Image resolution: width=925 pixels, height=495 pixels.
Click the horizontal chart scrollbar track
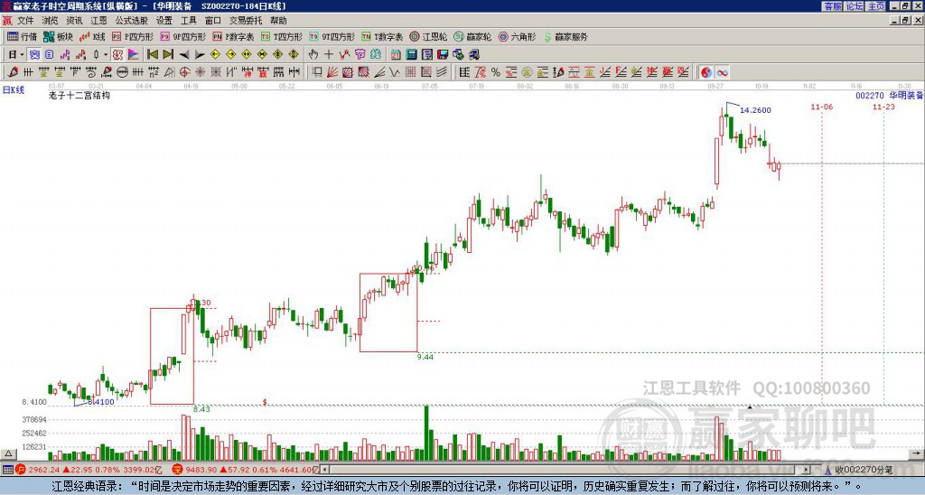point(566,470)
